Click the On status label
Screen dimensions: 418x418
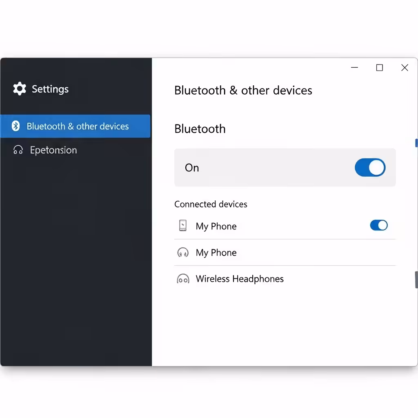tap(192, 168)
